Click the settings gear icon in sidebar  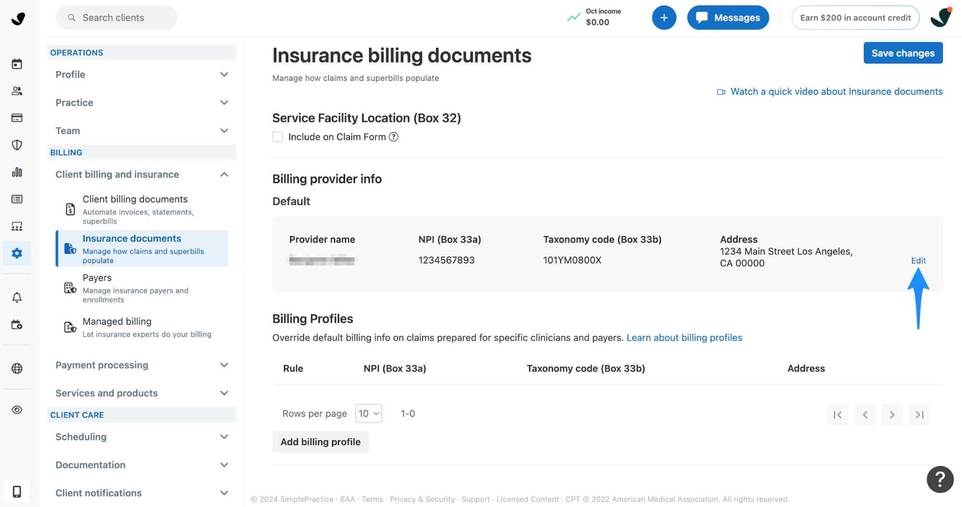[17, 253]
